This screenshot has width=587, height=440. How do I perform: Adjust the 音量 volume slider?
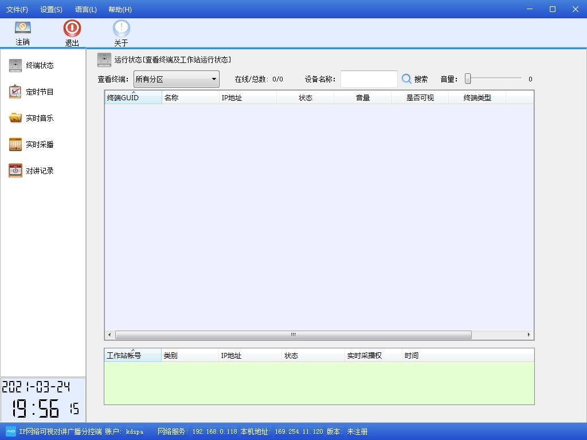click(467, 78)
